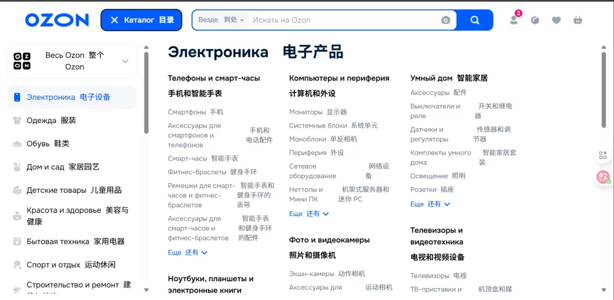
Task: Click the grid-plus widget icon at right
Action: [603, 155]
